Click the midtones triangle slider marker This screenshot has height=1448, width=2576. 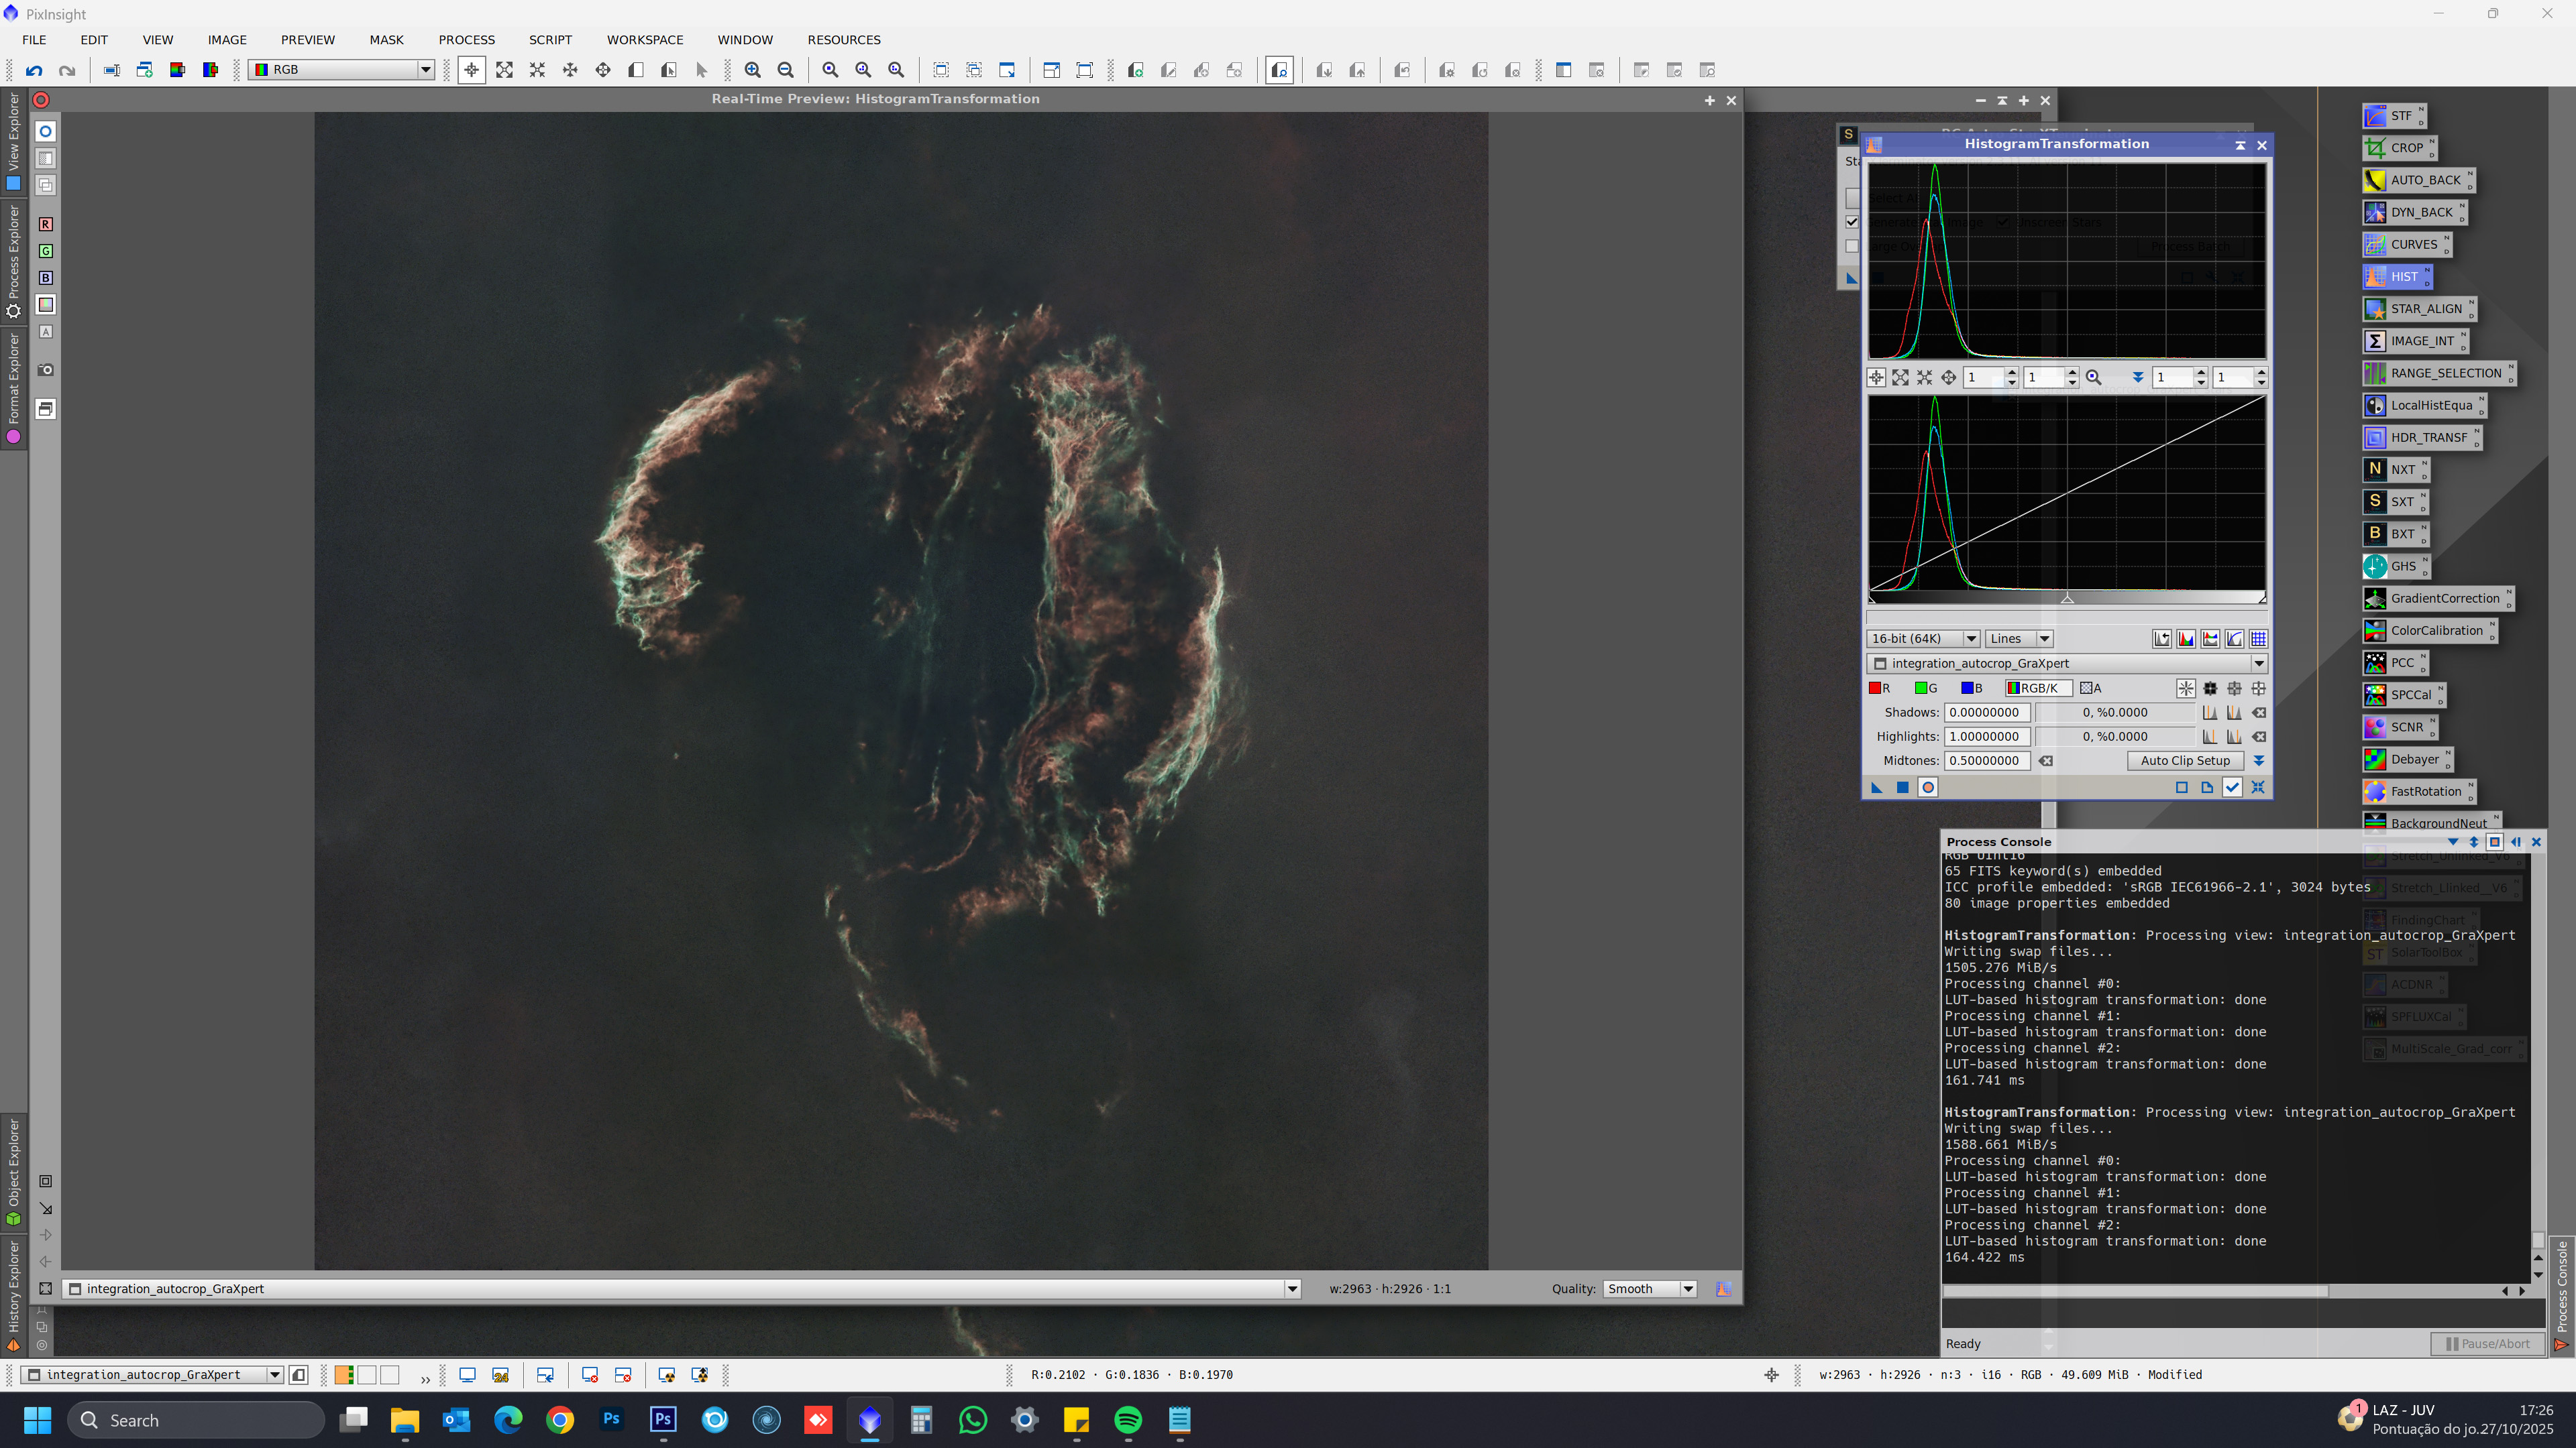[2067, 599]
